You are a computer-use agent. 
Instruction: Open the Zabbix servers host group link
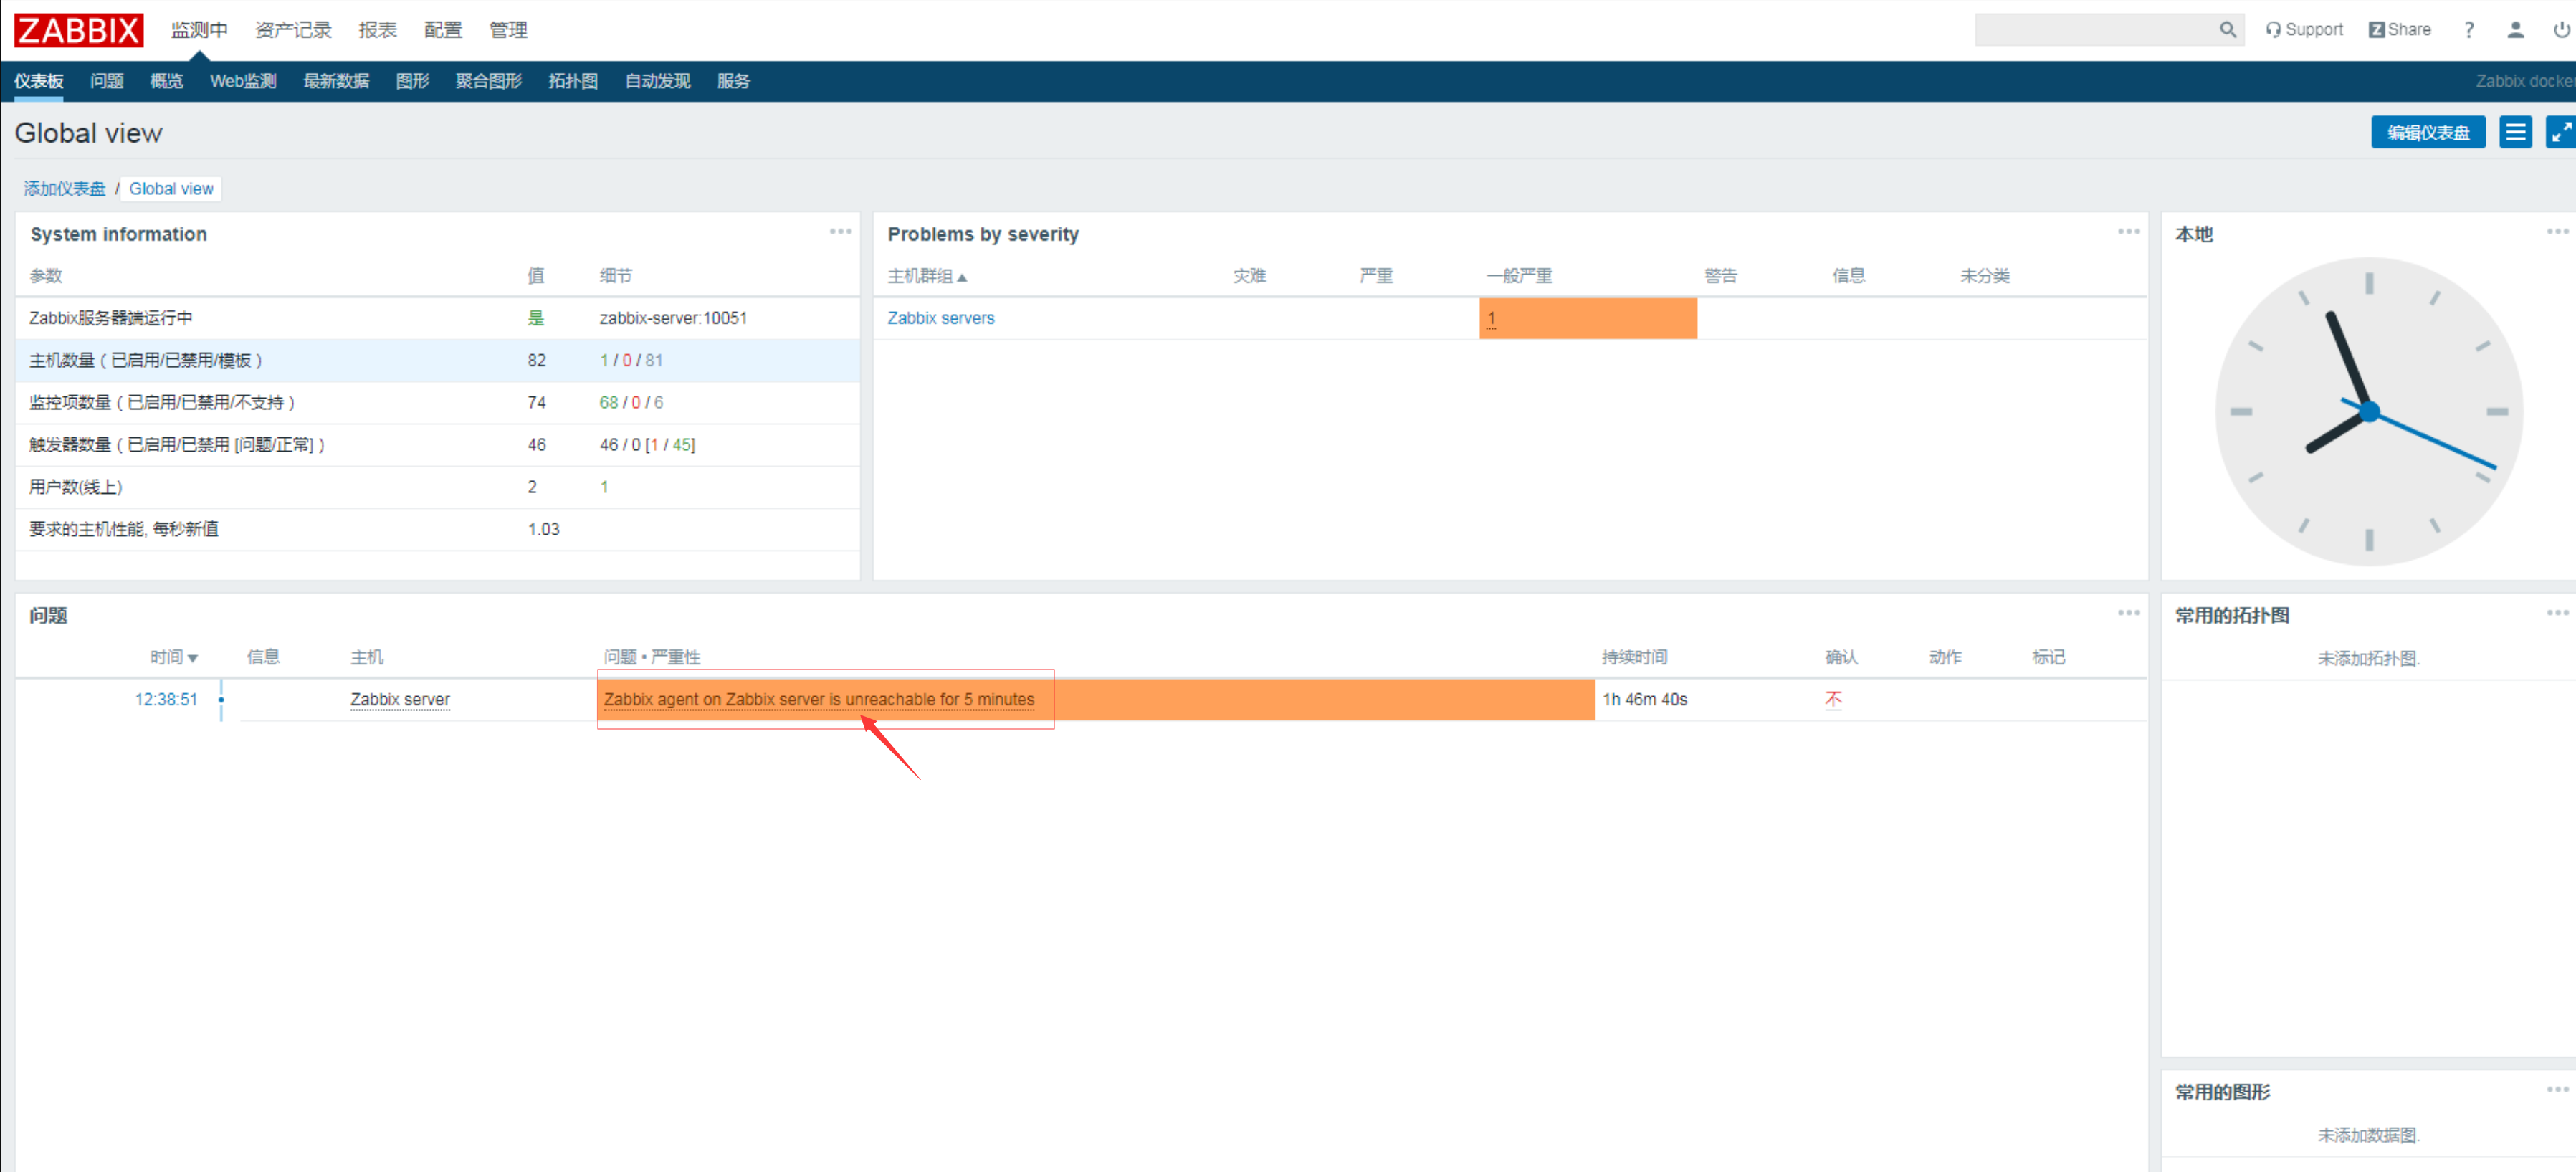(x=940, y=318)
